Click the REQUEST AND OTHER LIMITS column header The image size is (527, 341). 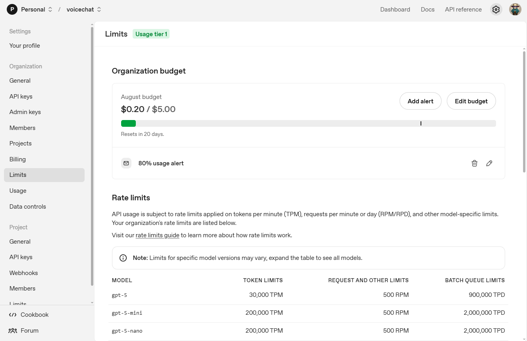coord(368,280)
